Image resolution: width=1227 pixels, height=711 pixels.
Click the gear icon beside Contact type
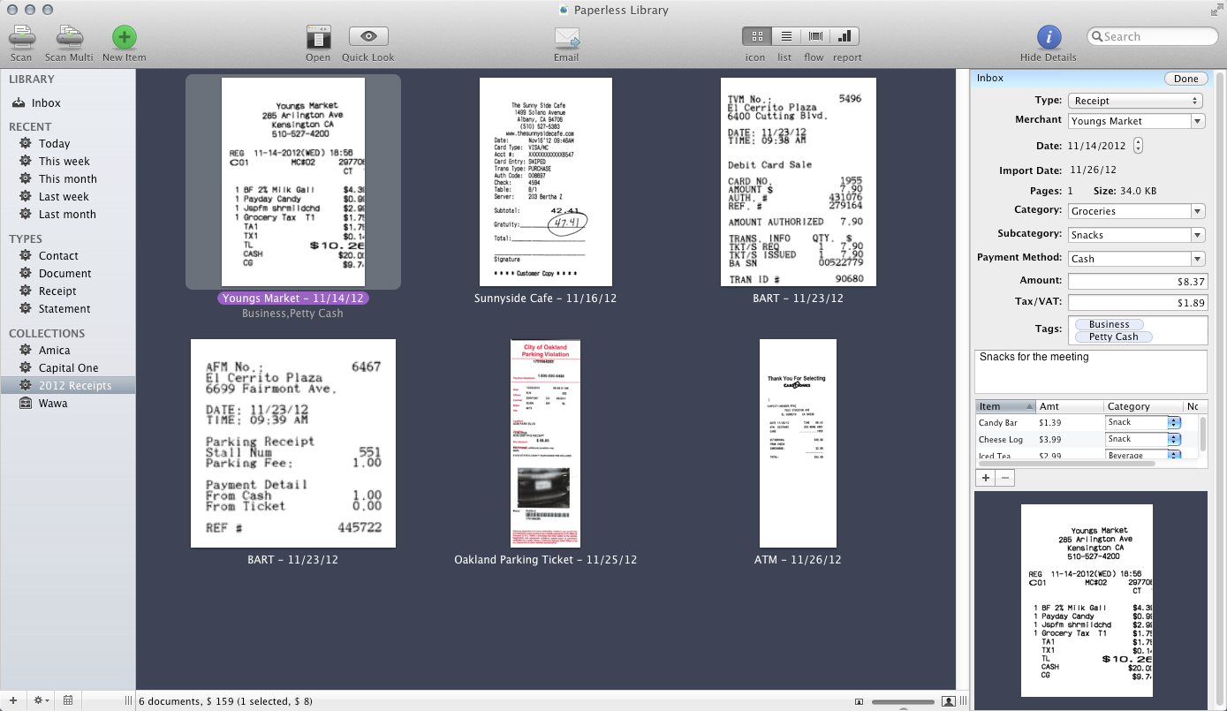tap(26, 255)
